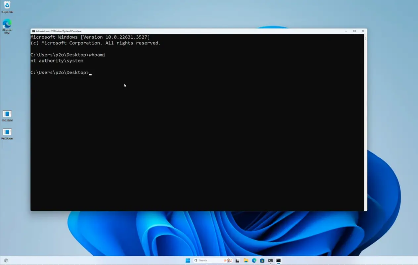Screen dimensions: 418x265
Task: Click the active cmd.exe taskbar icon
Action: tap(278, 261)
